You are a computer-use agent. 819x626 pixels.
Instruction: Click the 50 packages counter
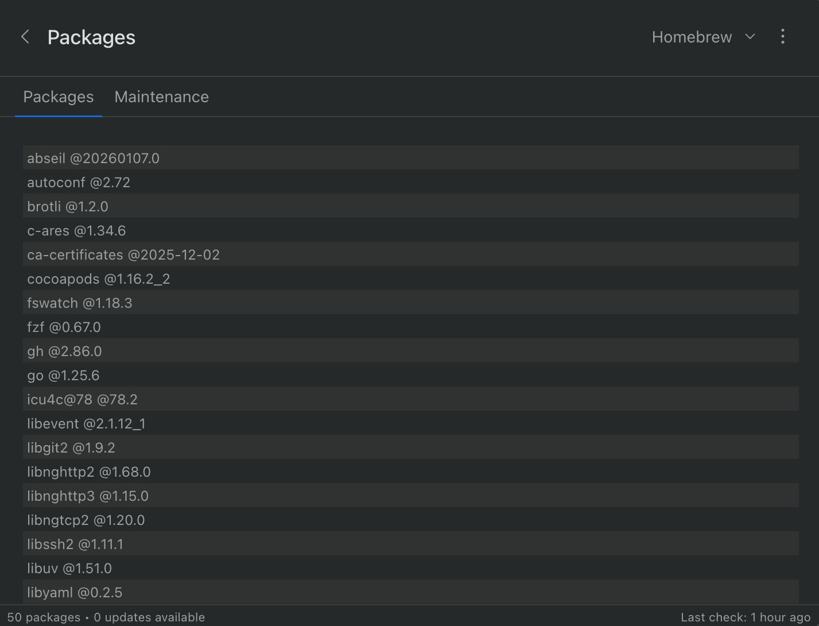[x=45, y=617]
